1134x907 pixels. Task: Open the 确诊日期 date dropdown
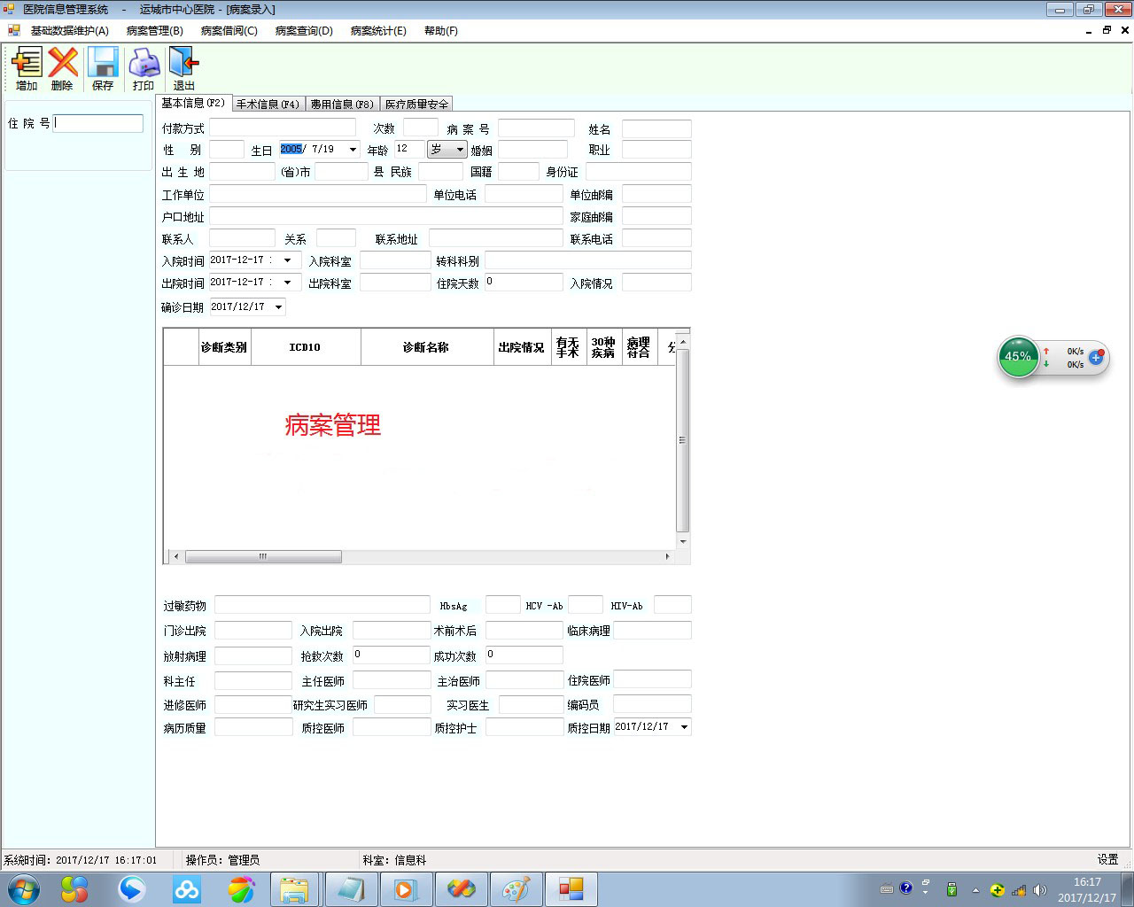[x=278, y=307]
